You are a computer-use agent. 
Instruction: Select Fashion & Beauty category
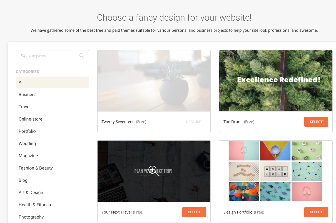(36, 168)
